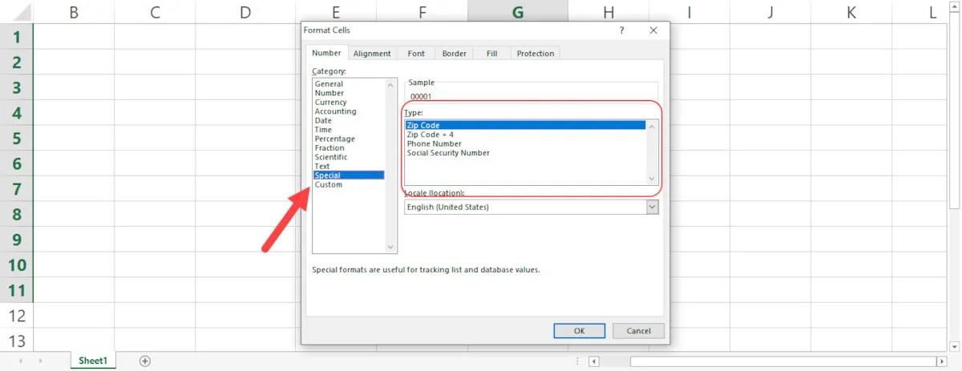The width and height of the screenshot is (962, 371).
Task: Click the Cancel button
Action: pyautogui.click(x=638, y=331)
